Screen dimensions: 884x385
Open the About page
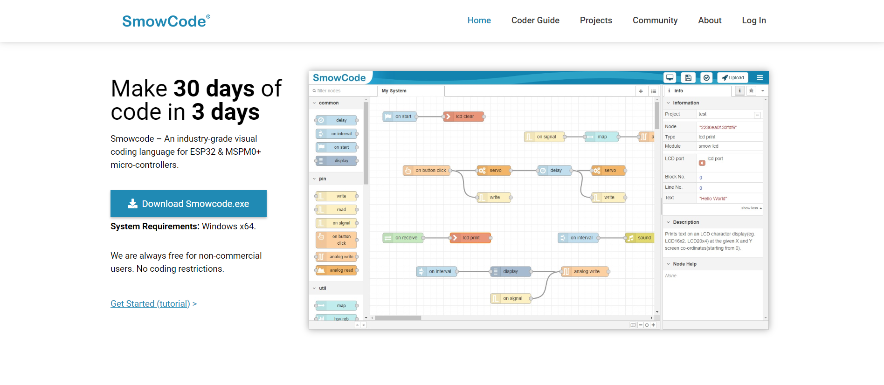pyautogui.click(x=710, y=21)
